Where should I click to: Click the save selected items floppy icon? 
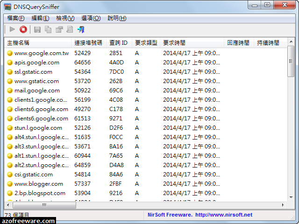tap(37, 29)
